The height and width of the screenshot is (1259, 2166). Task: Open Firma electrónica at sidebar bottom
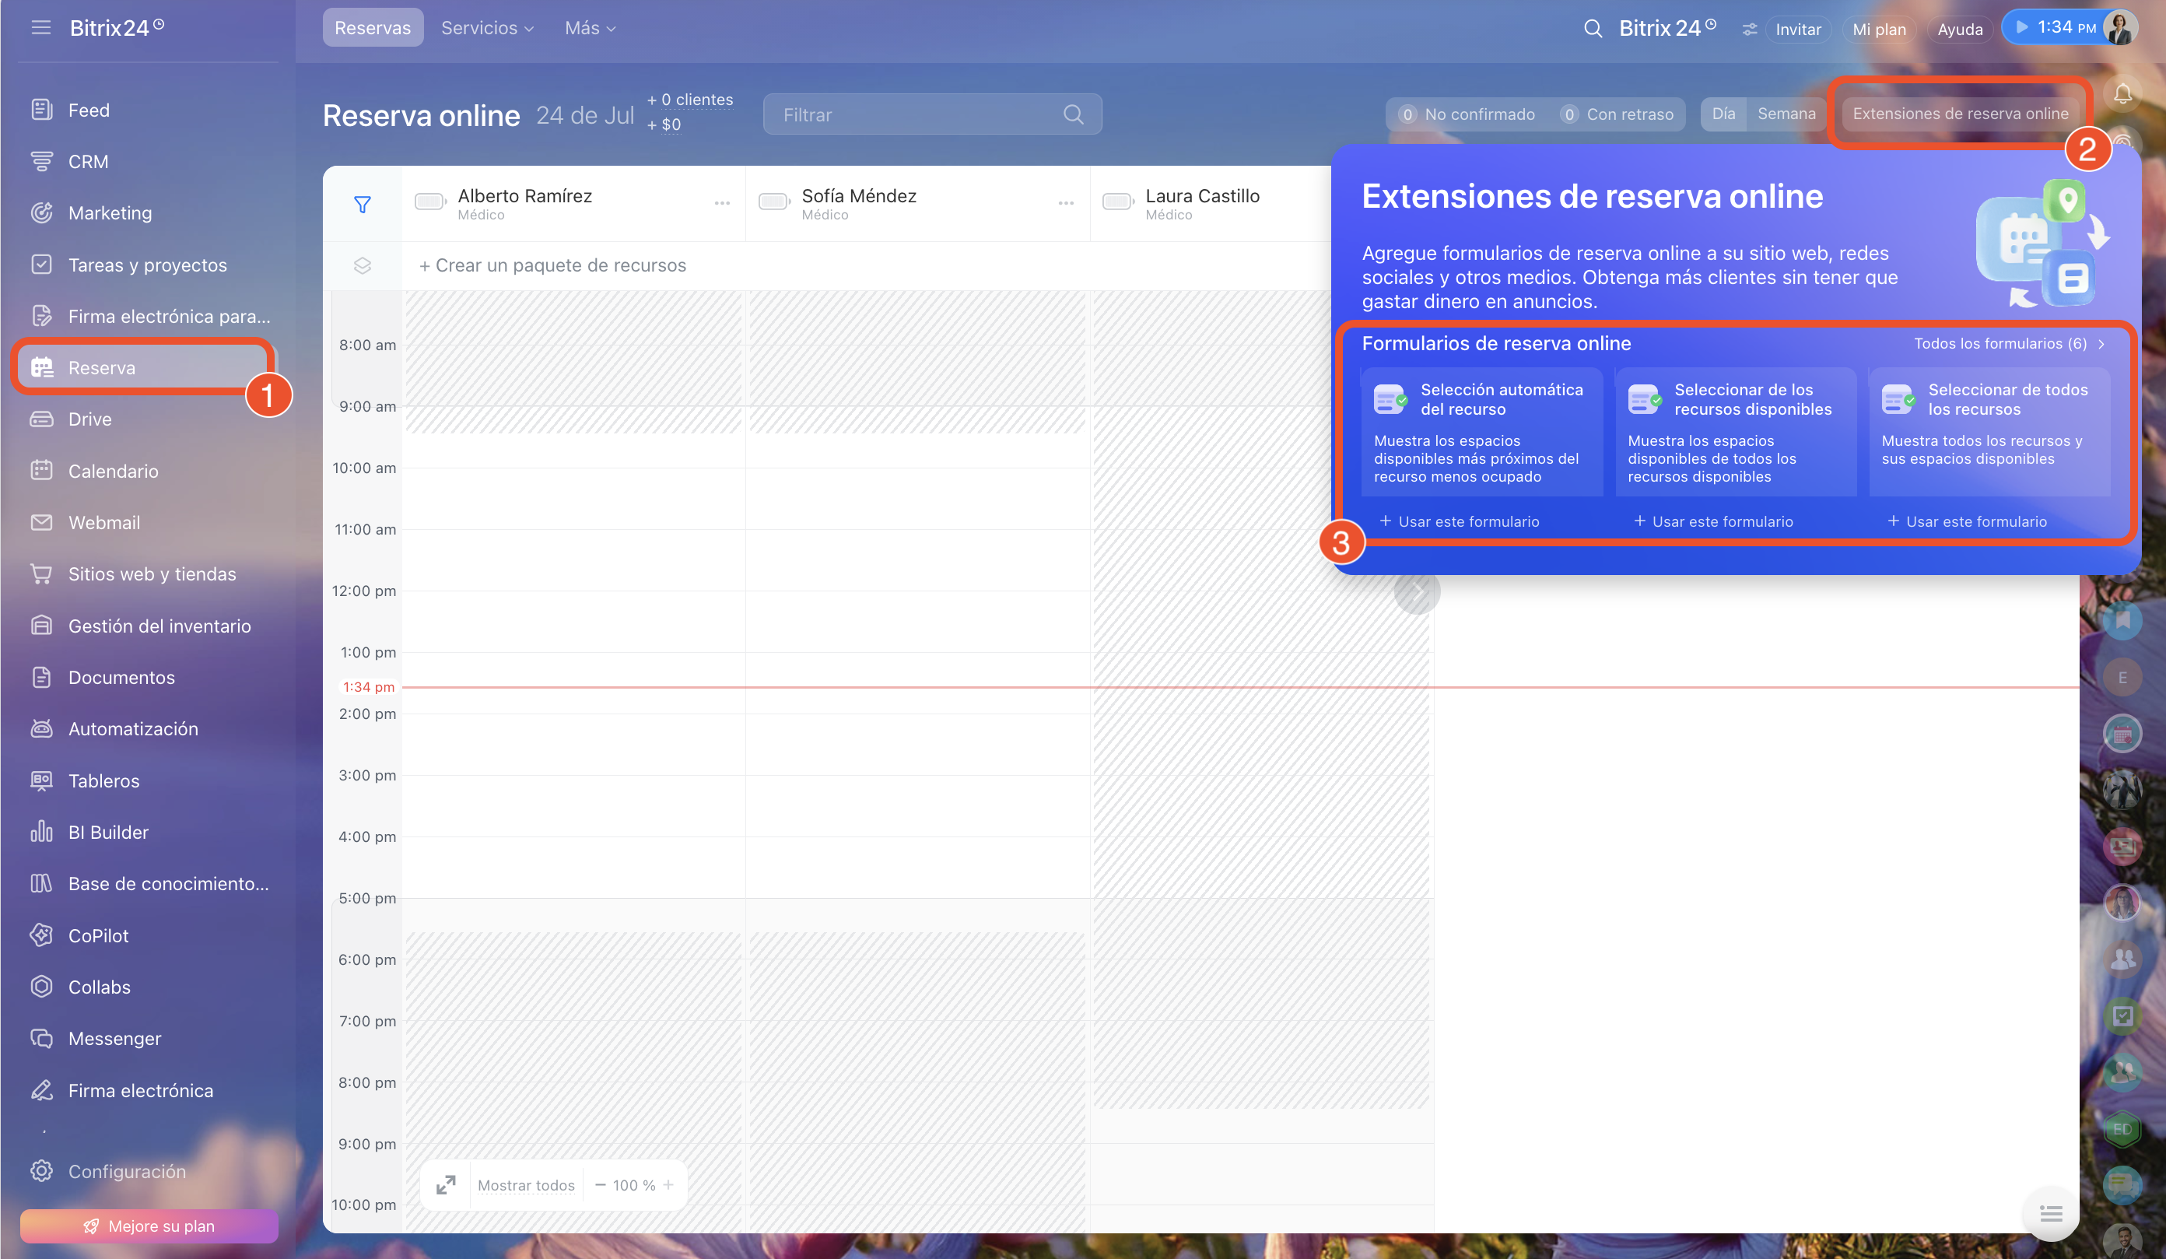tap(140, 1089)
